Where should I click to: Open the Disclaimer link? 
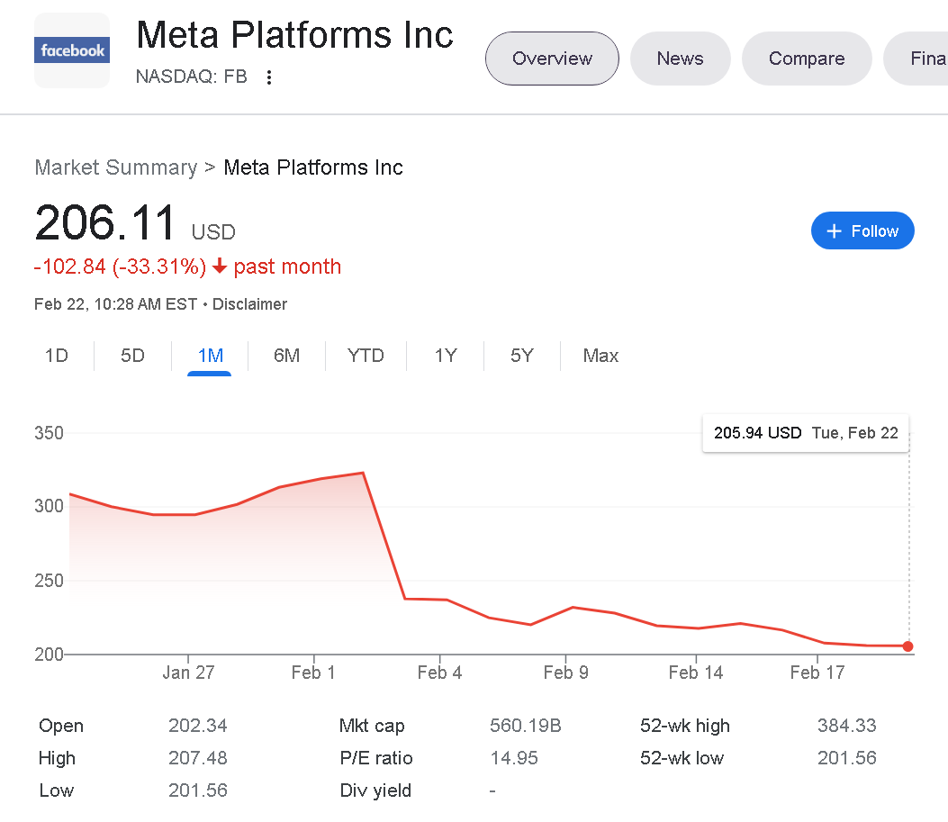coord(249,304)
